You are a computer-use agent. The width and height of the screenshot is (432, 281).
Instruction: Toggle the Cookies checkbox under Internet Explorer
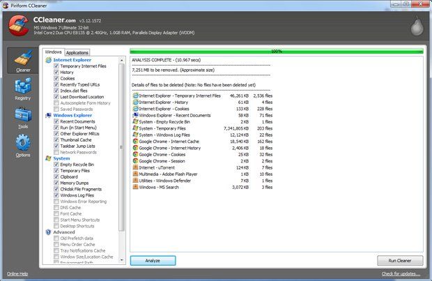56,78
